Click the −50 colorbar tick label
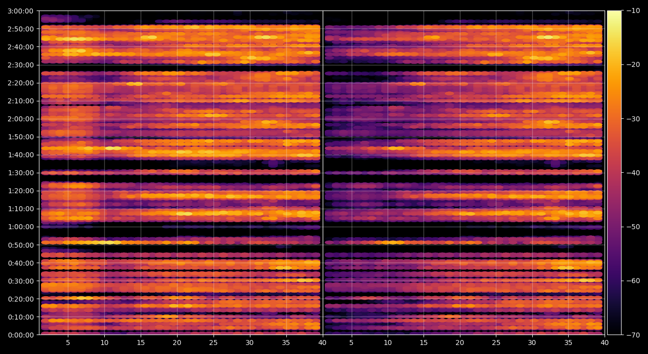 633,227
